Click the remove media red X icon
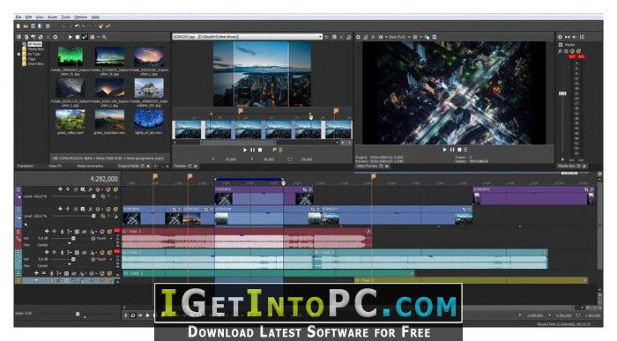 (48, 37)
